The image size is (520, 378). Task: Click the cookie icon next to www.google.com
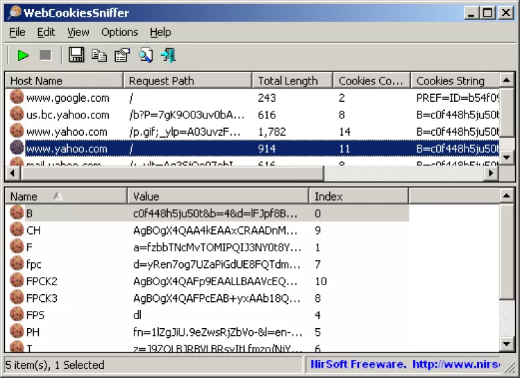(x=17, y=98)
